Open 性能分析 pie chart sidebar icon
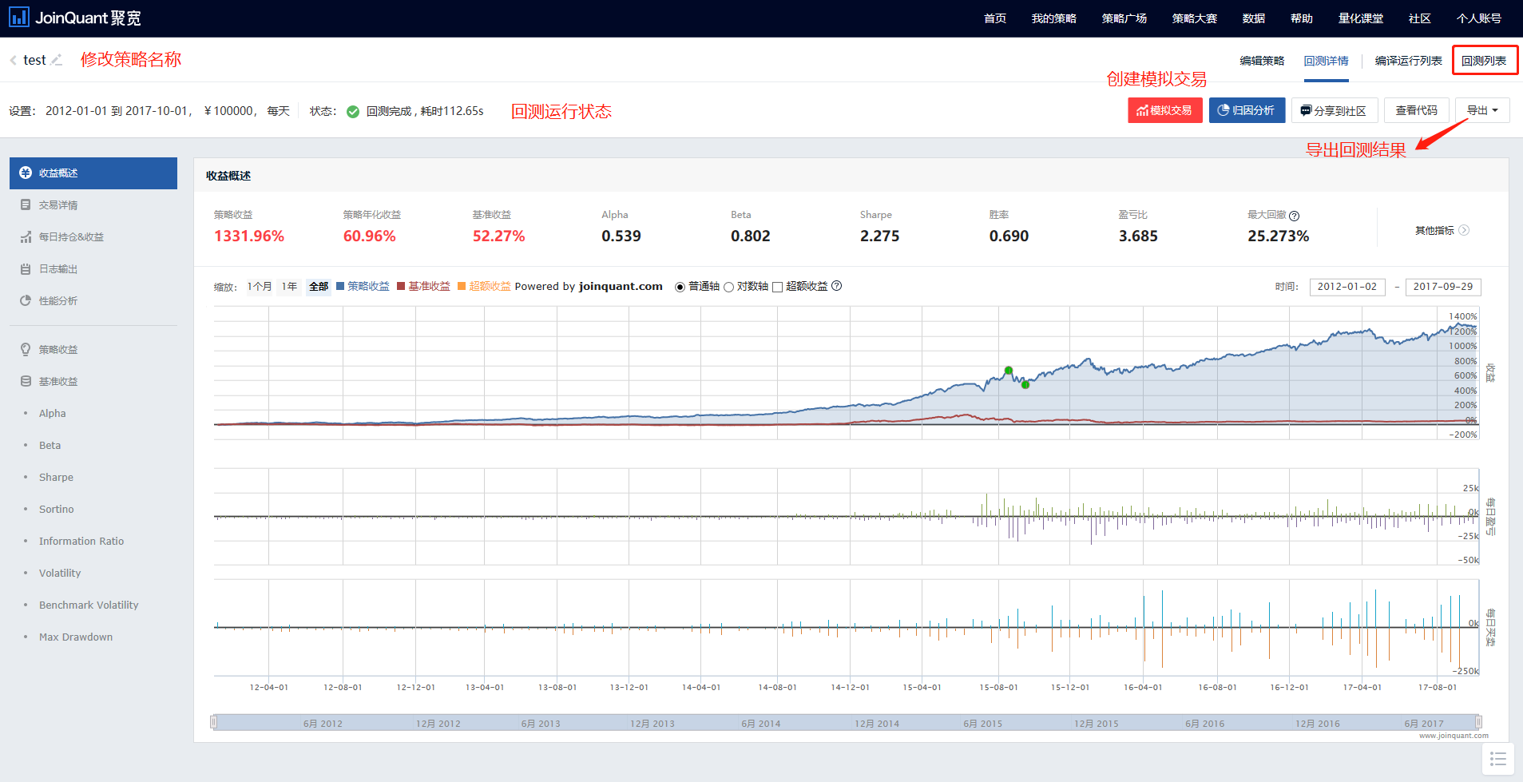This screenshot has width=1523, height=782. [x=26, y=301]
